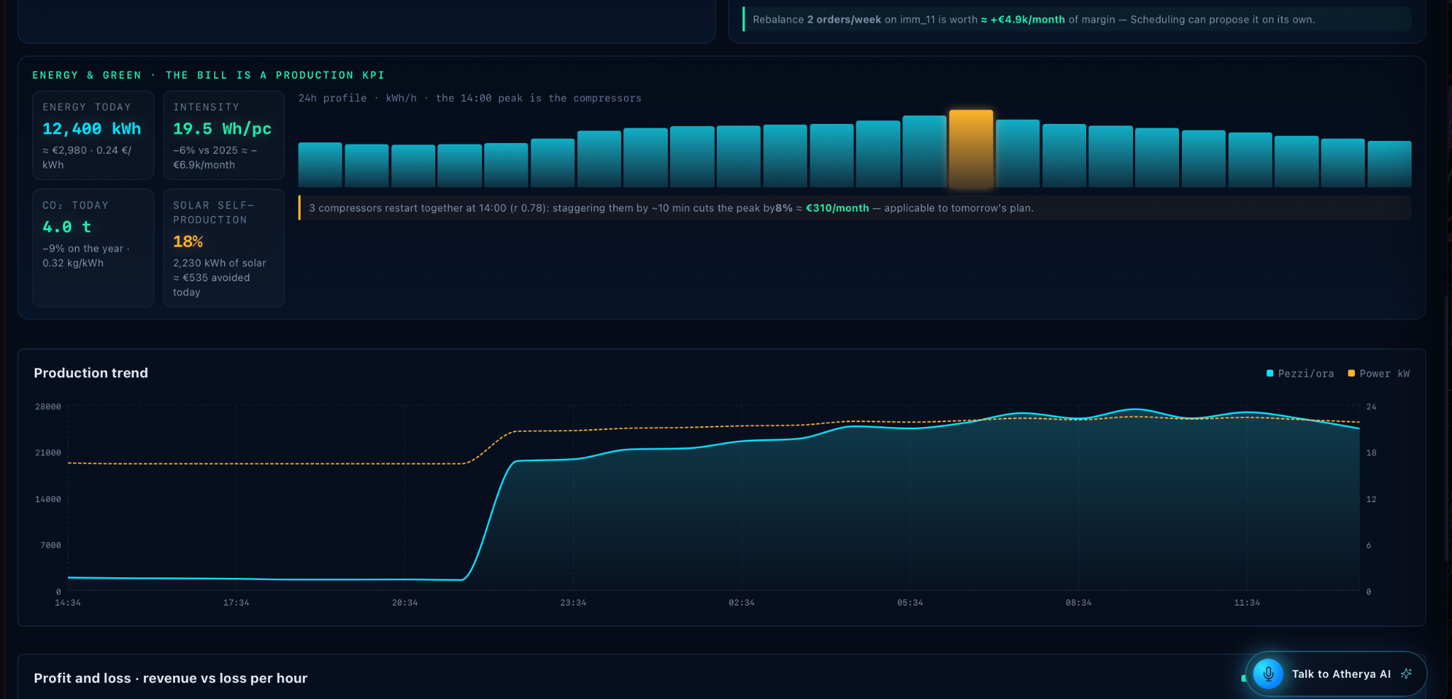1452x699 pixels.
Task: Select the Production trend heading
Action: pyautogui.click(x=91, y=373)
